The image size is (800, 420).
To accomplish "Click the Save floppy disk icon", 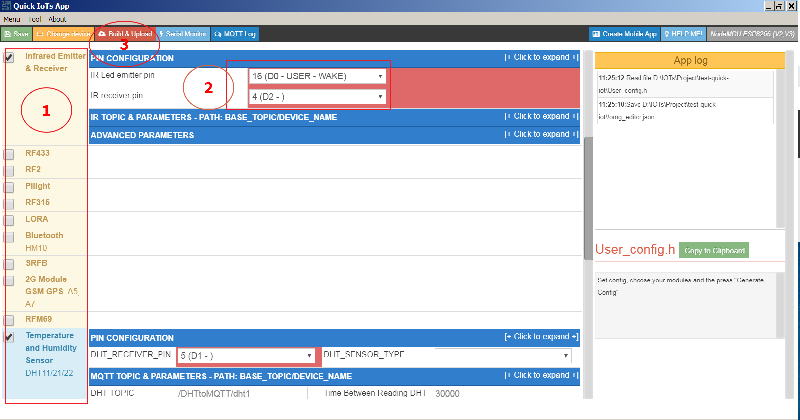I will pos(8,34).
